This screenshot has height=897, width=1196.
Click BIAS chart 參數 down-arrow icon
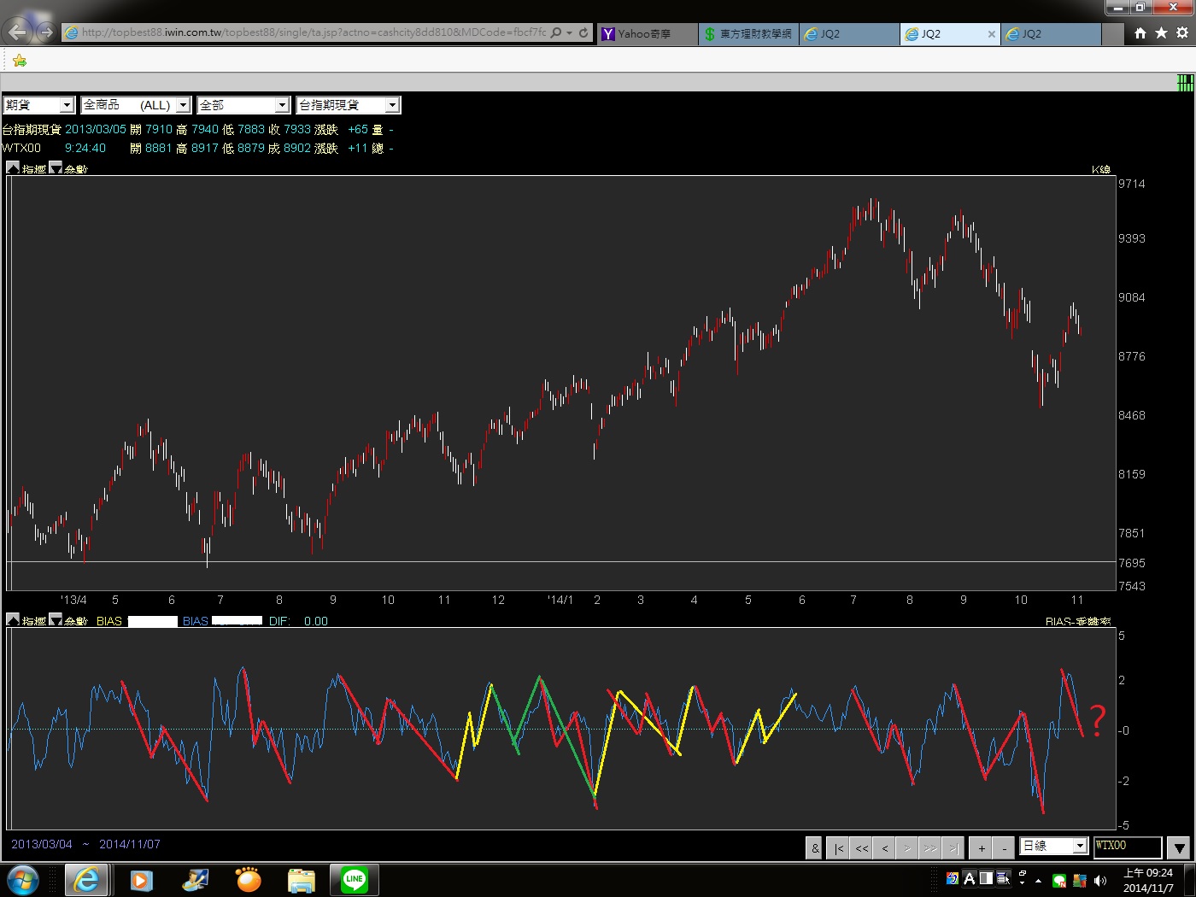[56, 620]
